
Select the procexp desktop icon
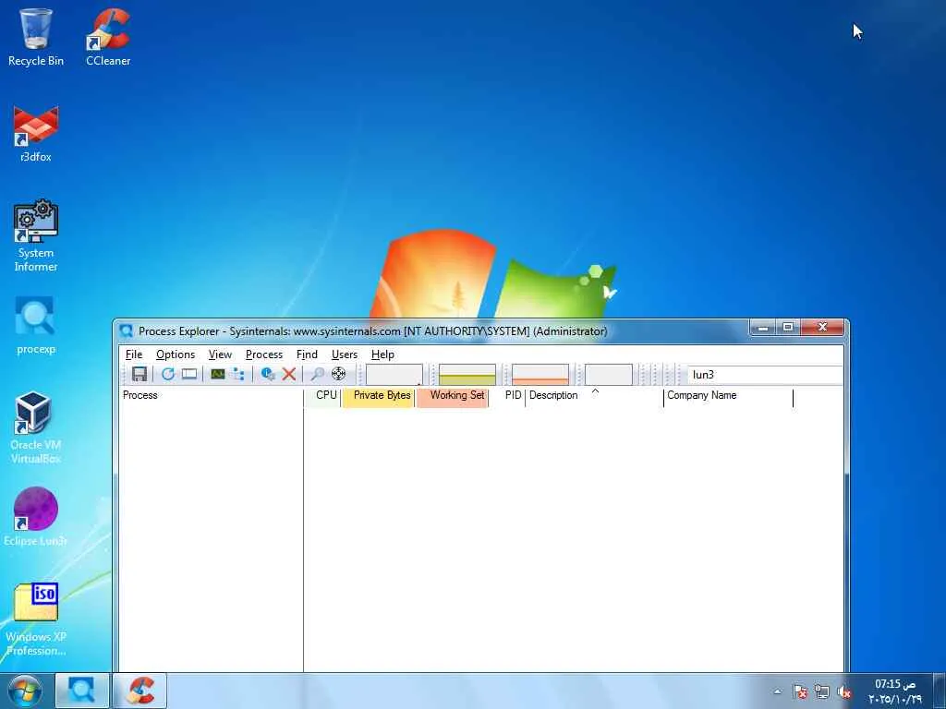(36, 326)
